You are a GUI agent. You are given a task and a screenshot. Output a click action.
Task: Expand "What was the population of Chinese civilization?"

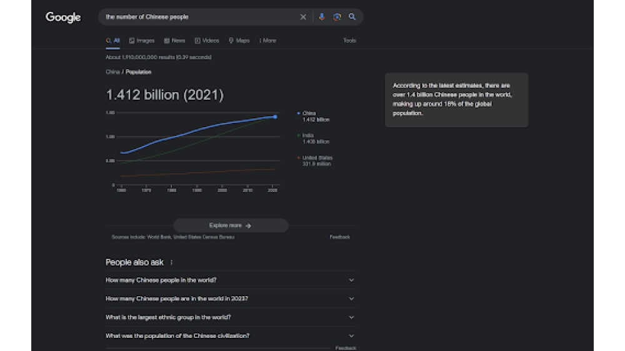click(230, 336)
